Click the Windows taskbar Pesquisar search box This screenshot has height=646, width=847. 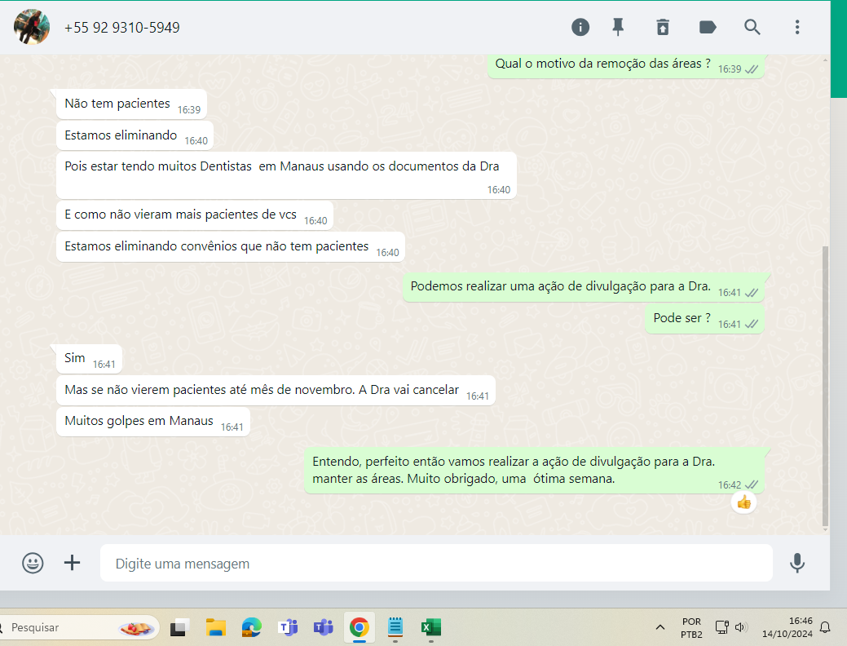pyautogui.click(x=79, y=627)
